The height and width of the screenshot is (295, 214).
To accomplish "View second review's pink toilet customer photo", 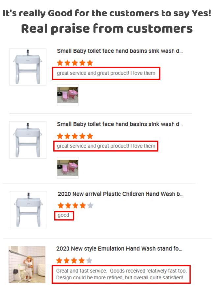I will (x=68, y=168).
